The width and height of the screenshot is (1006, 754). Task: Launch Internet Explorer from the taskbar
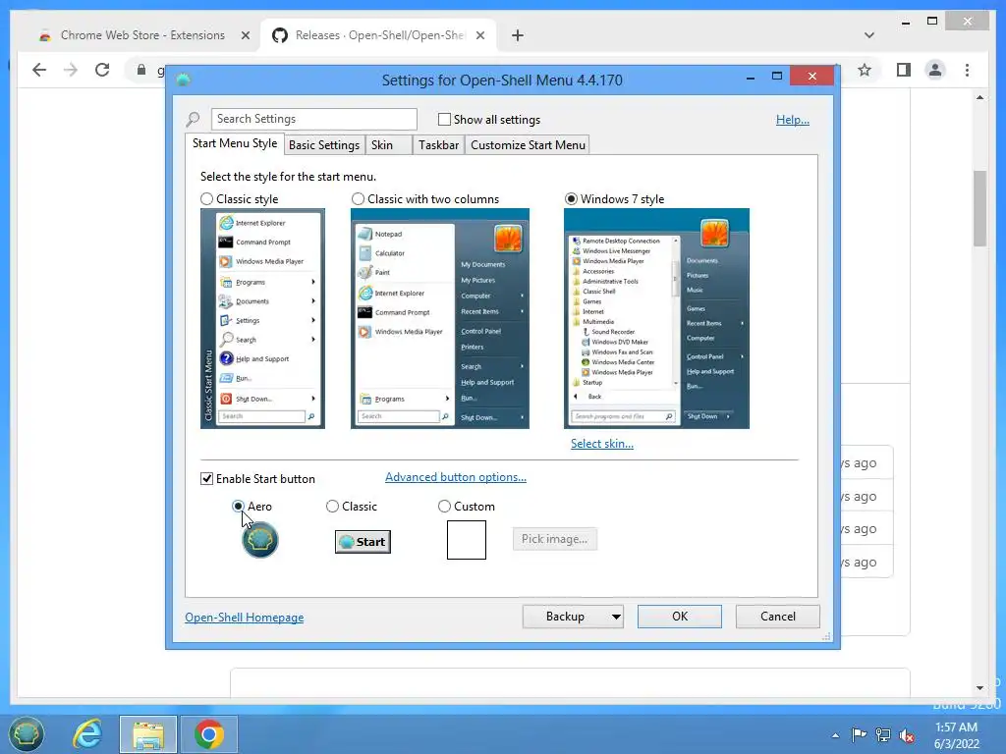(x=87, y=734)
